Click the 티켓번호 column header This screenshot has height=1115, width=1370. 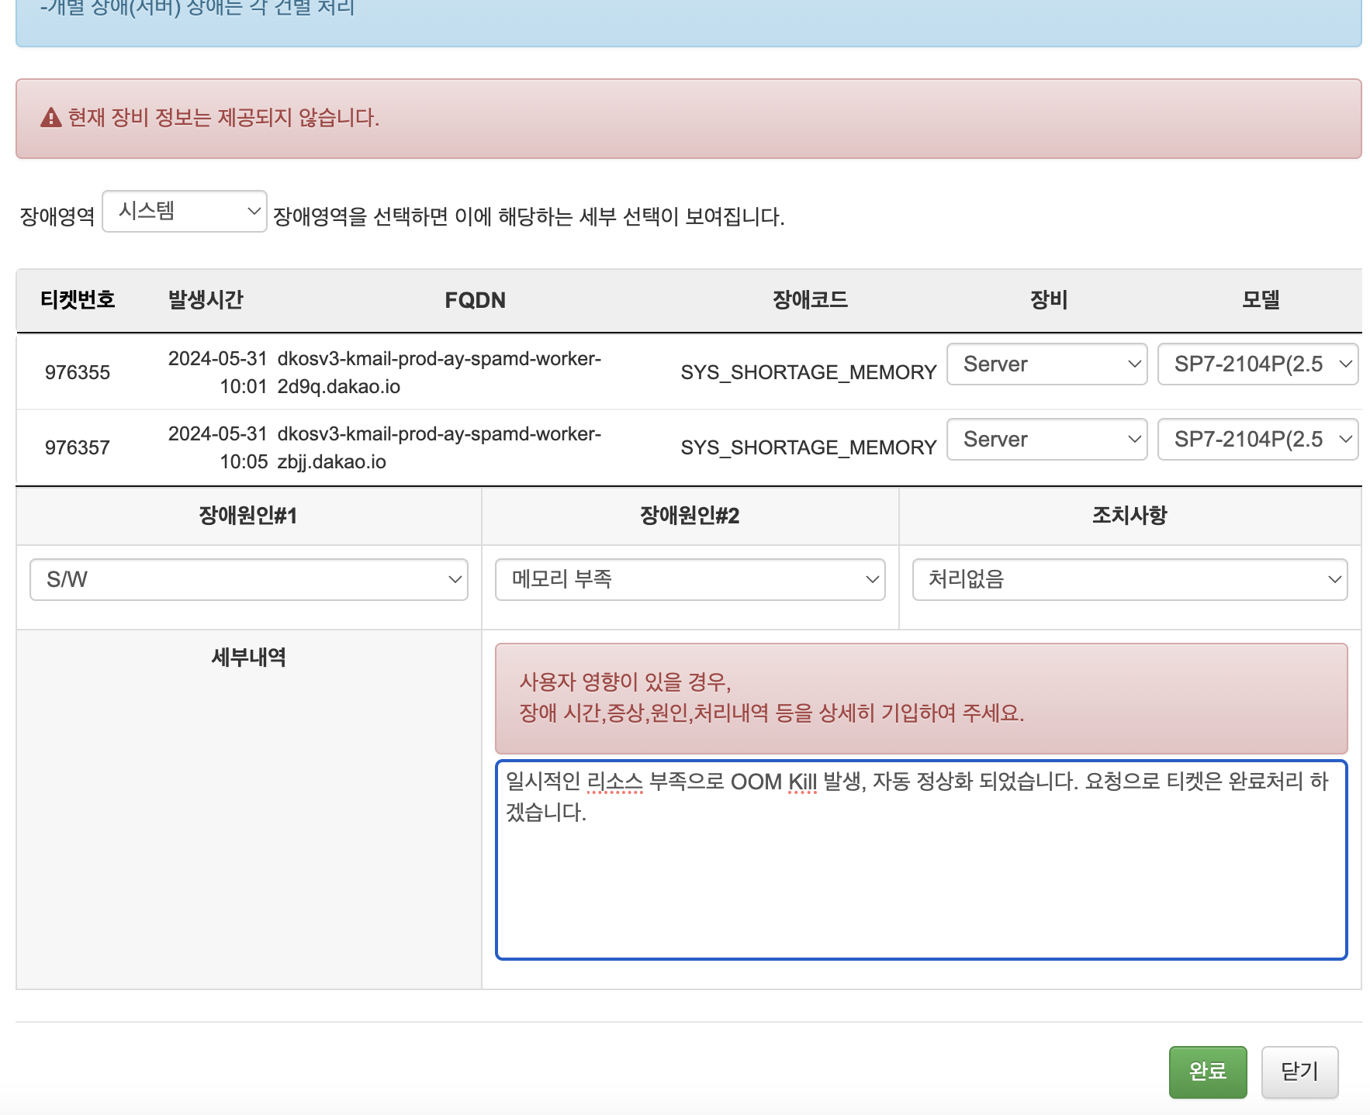(x=78, y=300)
